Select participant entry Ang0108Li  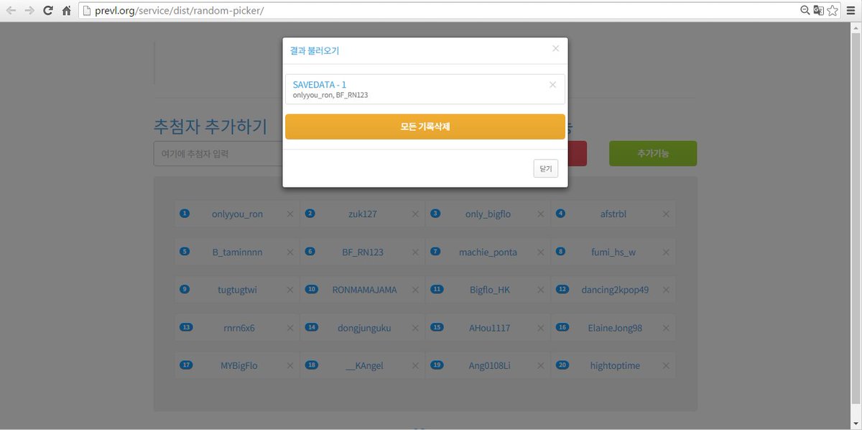click(489, 365)
